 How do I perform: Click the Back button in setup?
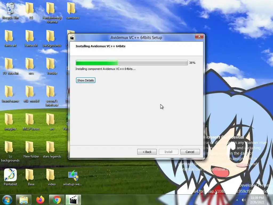[147, 152]
